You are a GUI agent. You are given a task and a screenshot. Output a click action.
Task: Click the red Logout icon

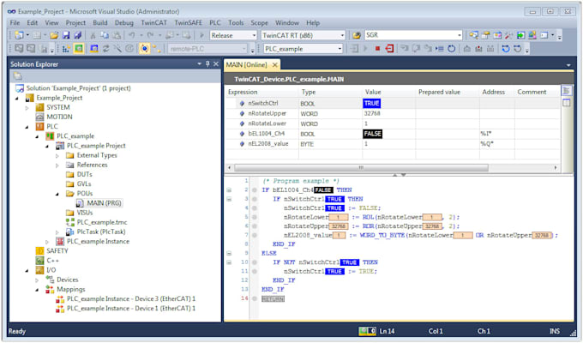point(389,49)
